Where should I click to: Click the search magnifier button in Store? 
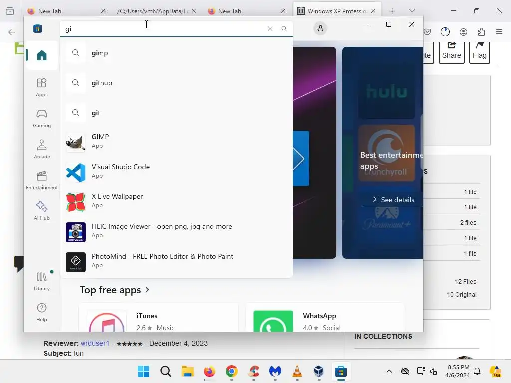point(284,28)
